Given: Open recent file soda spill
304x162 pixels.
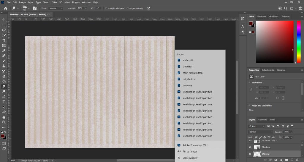Looking at the screenshot, I should pos(188,60).
